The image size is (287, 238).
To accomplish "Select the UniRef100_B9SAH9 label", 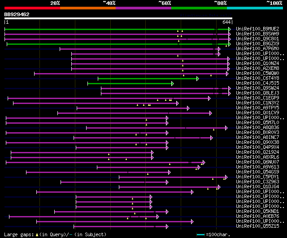I will tap(257, 34).
